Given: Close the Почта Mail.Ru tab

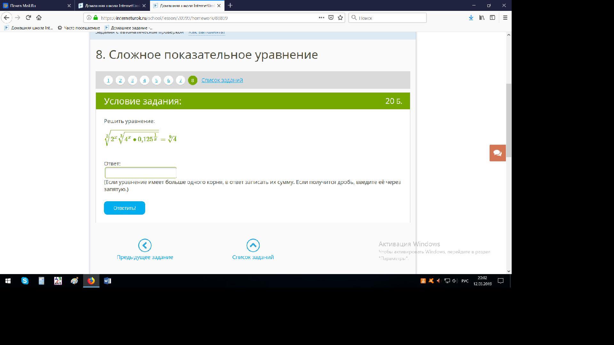Looking at the screenshot, I should [x=69, y=6].
